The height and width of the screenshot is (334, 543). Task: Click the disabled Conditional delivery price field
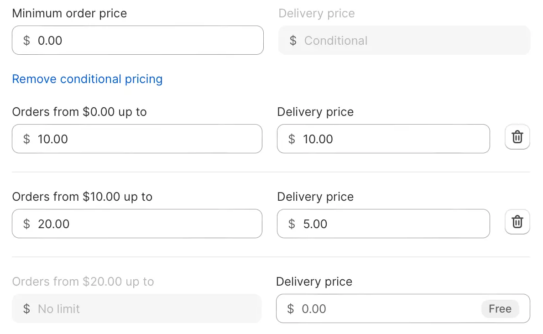pyautogui.click(x=404, y=40)
